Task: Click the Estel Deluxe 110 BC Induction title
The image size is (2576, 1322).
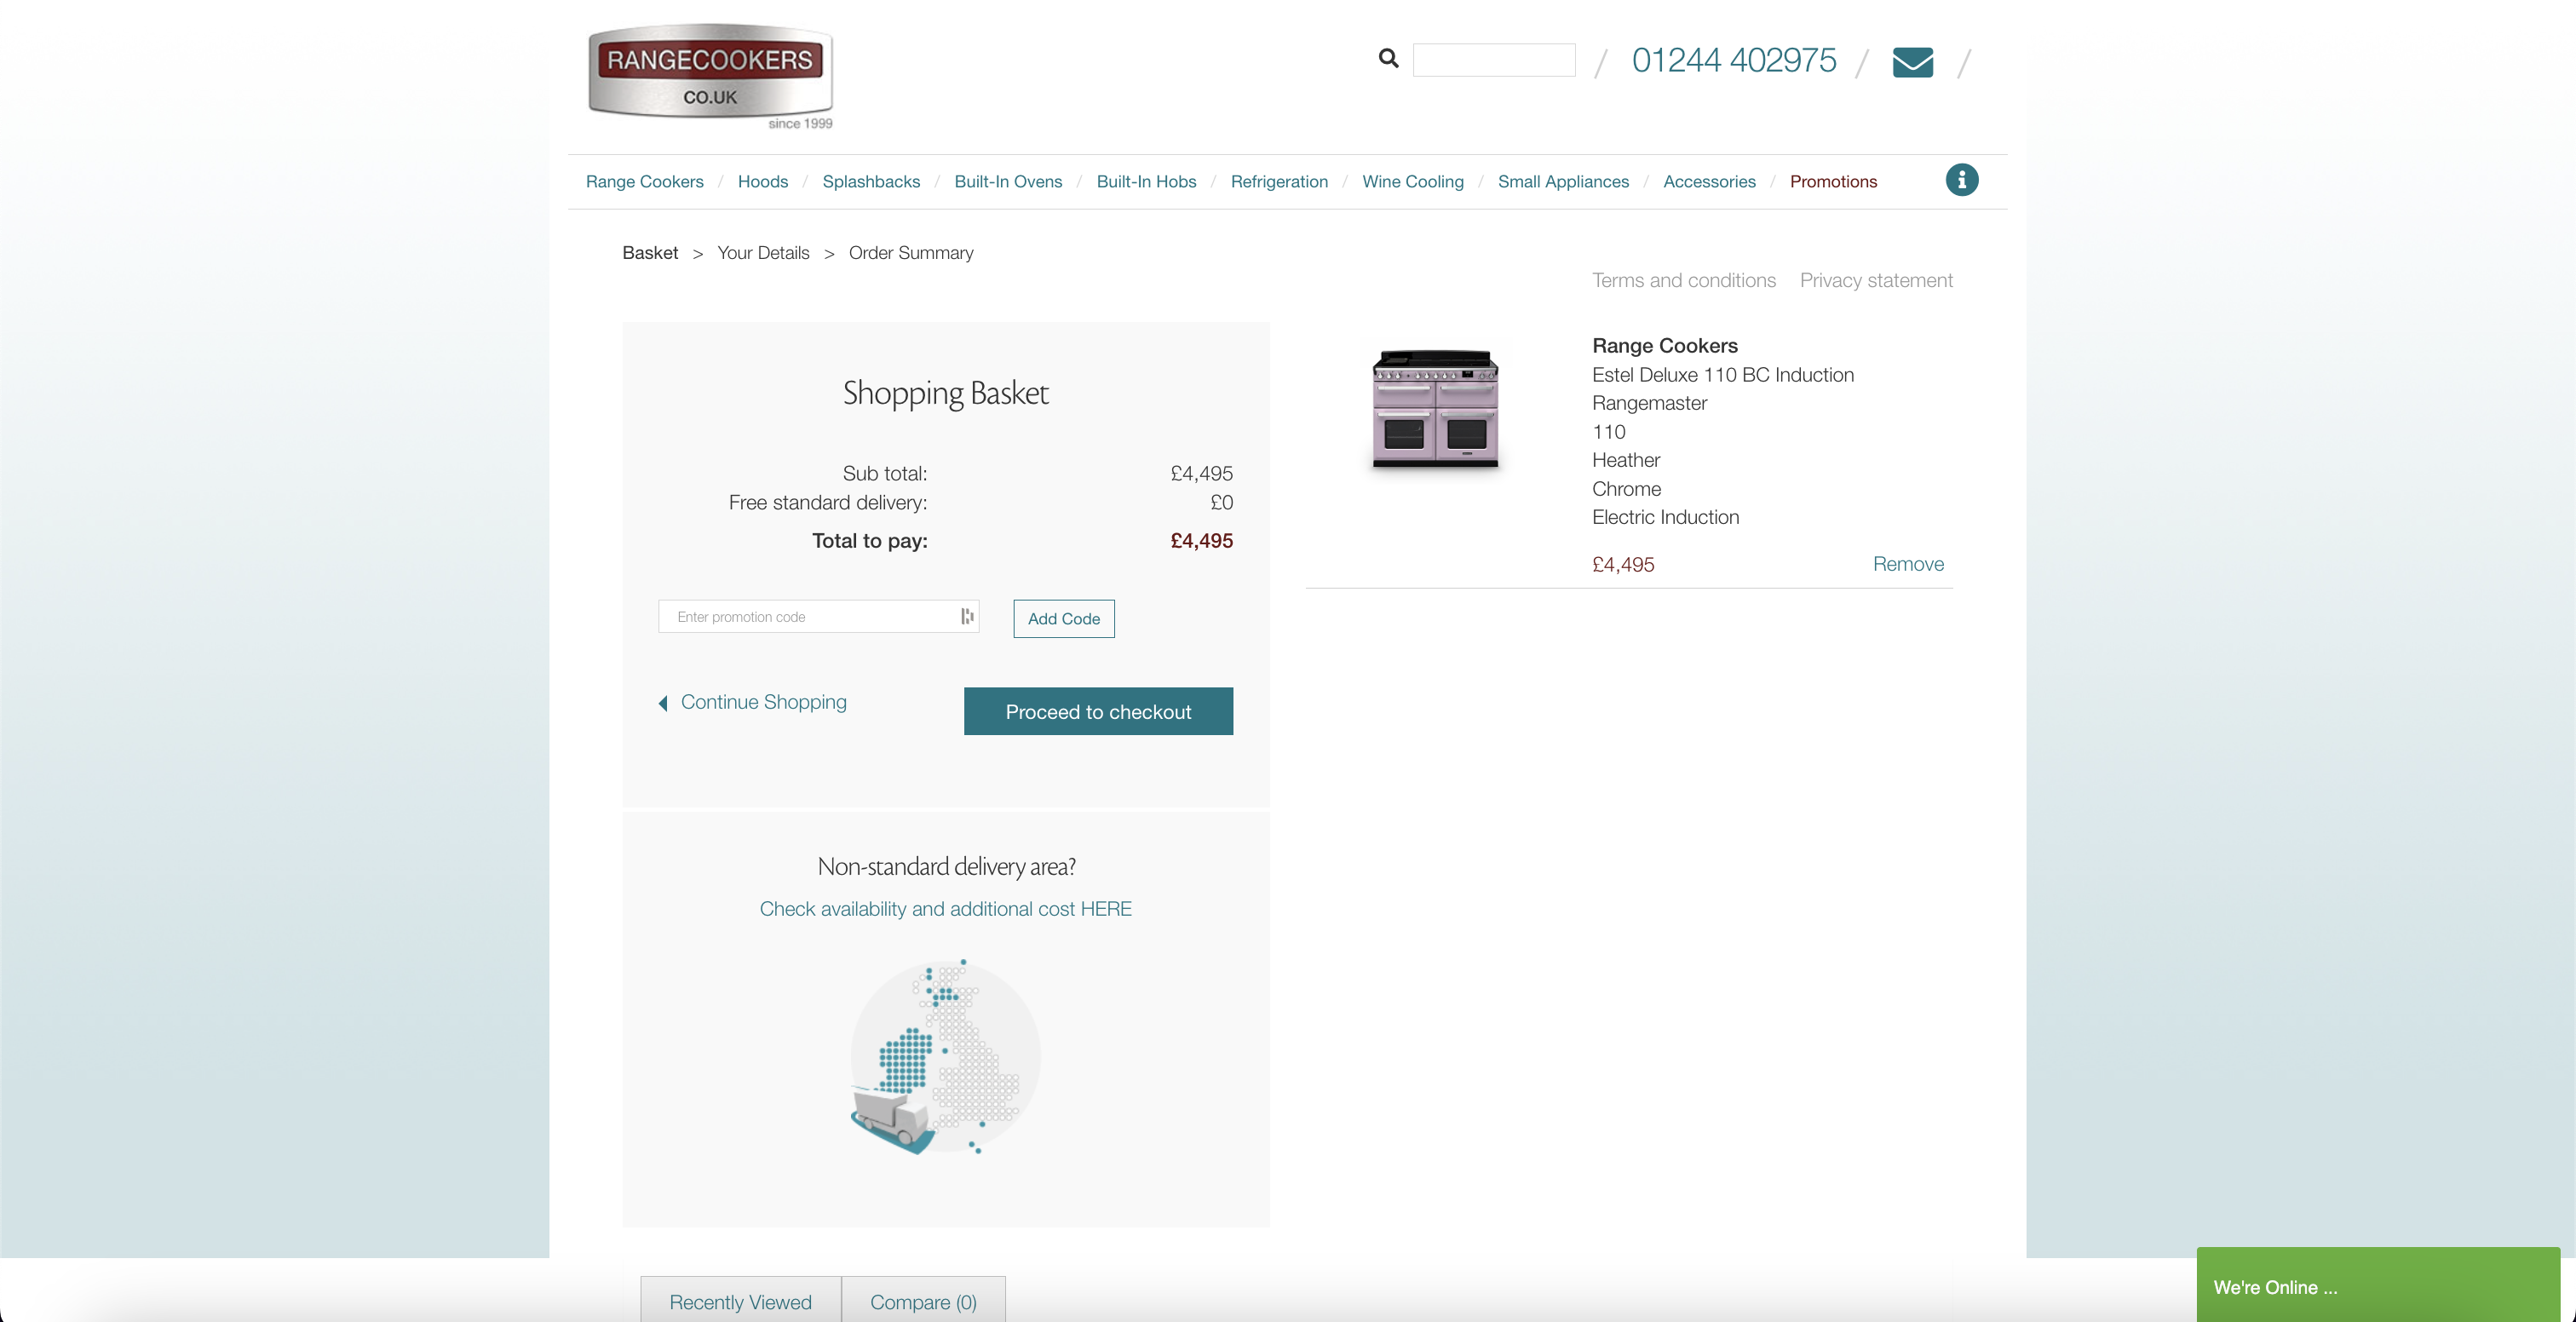Action: (x=1722, y=375)
